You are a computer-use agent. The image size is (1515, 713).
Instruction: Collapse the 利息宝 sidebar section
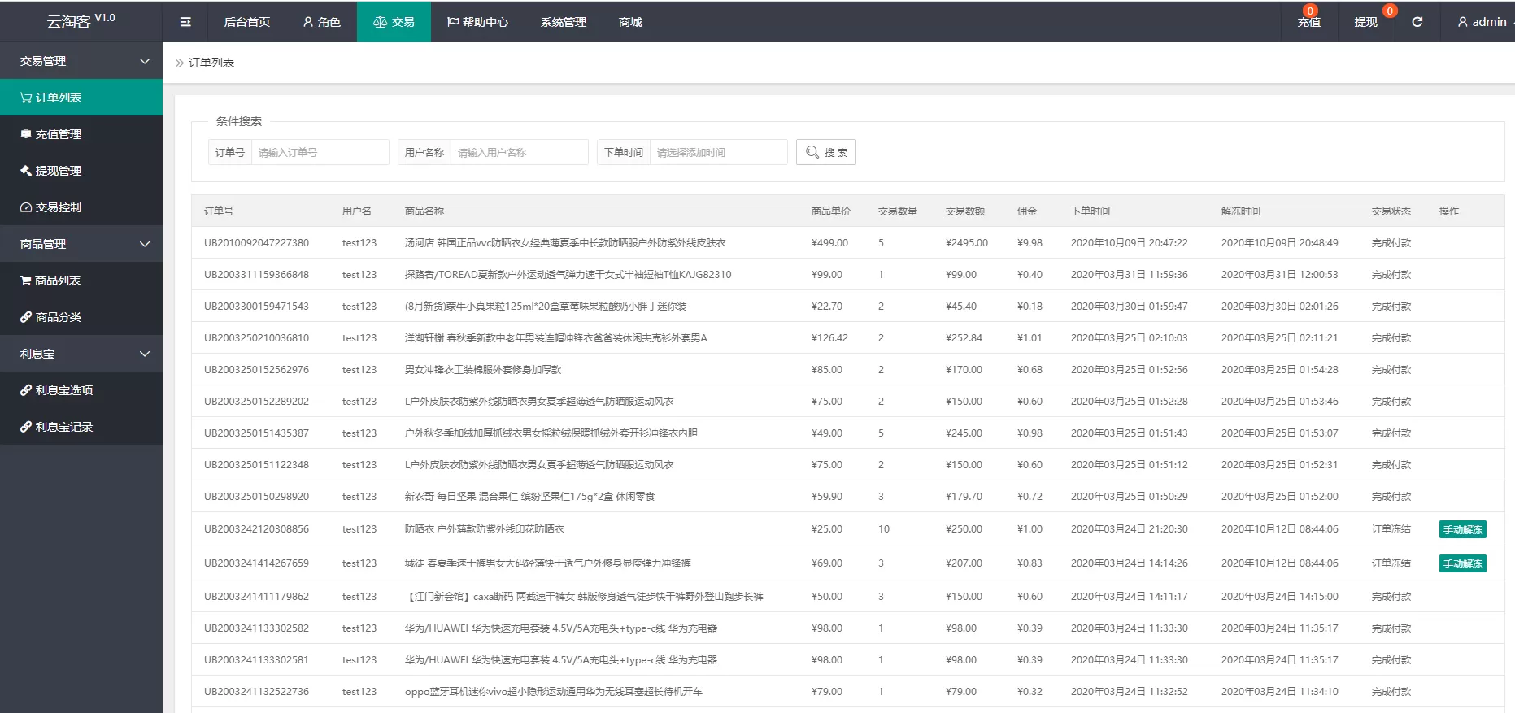coord(81,354)
